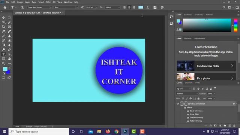The height and width of the screenshot is (135, 240).
Task: Click the vertical hue slider in Color panel
Action: tap(236, 25)
